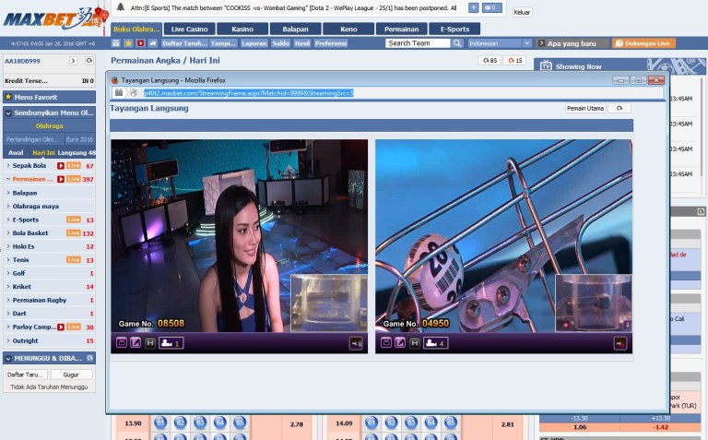This screenshot has height=440, width=708.
Task: Open the E-Sports navigation tab
Action: click(454, 29)
